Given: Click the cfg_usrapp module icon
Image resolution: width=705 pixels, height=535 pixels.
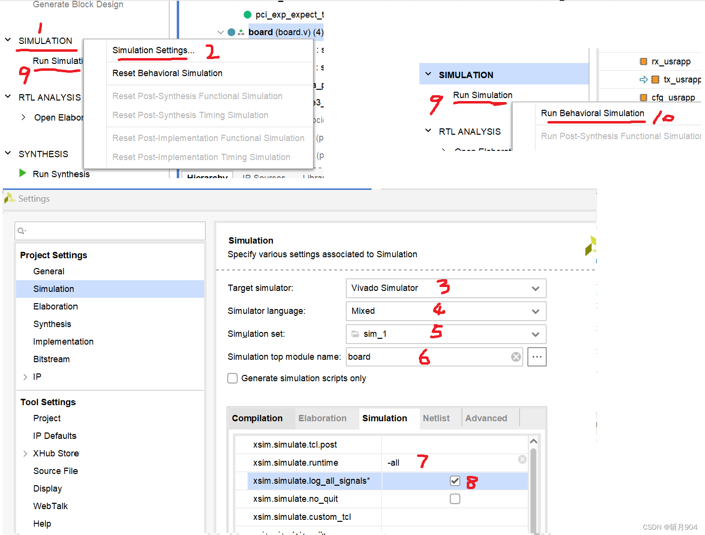Looking at the screenshot, I should click(643, 98).
